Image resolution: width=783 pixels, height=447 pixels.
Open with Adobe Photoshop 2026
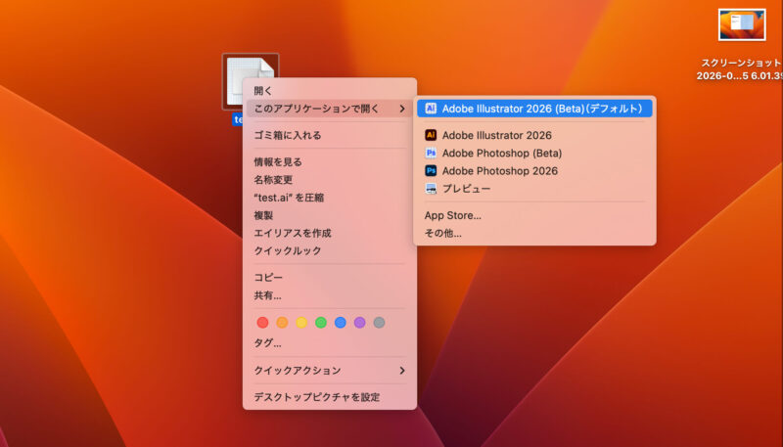(x=534, y=170)
